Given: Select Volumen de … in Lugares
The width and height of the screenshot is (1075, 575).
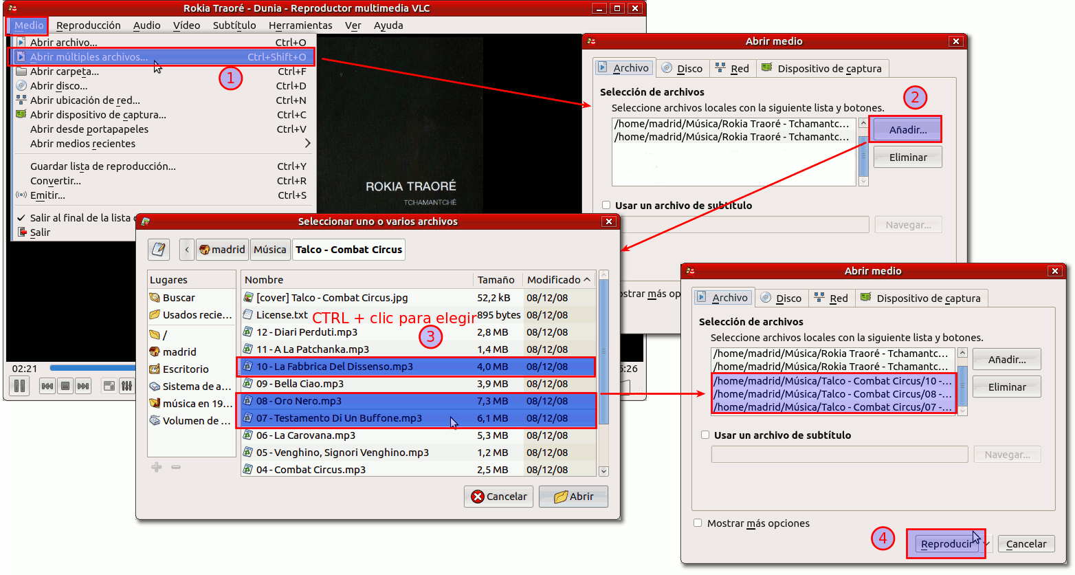Looking at the screenshot, I should [191, 421].
